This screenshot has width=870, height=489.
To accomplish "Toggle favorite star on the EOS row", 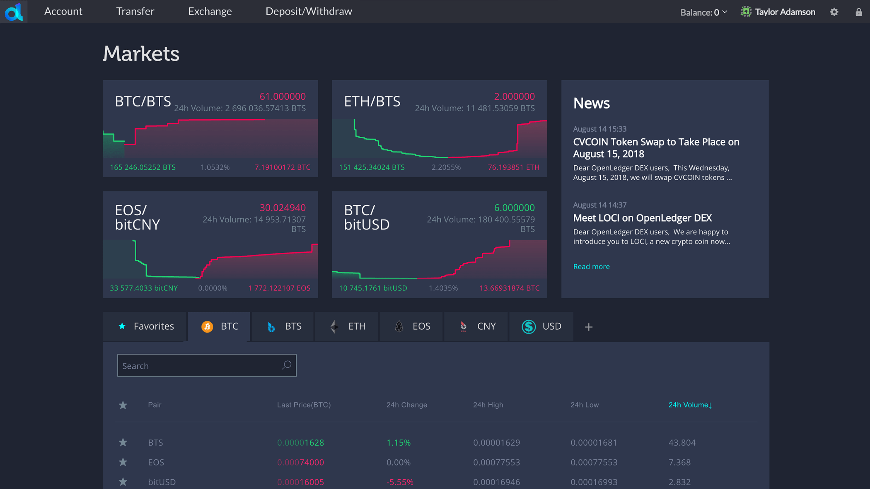I will point(123,462).
